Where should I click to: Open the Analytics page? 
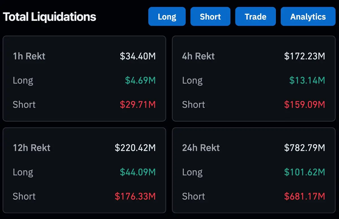308,16
